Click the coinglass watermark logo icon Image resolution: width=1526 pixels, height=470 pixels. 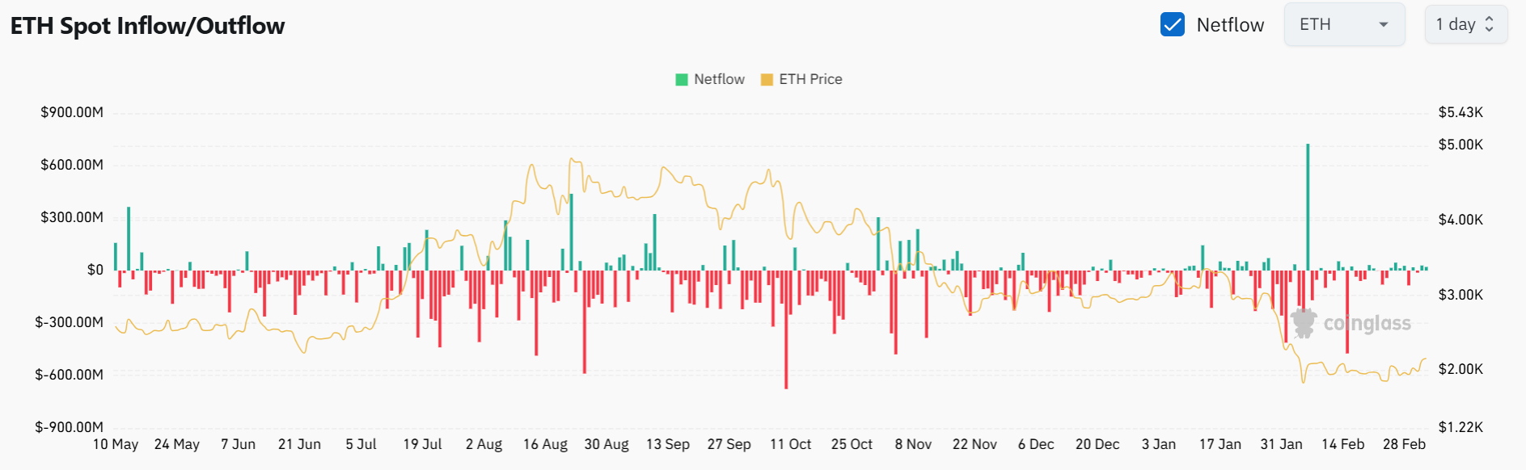point(1303,323)
